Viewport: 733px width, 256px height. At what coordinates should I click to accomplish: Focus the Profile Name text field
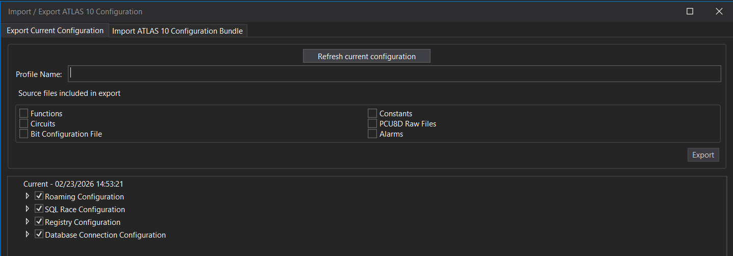[x=394, y=74]
